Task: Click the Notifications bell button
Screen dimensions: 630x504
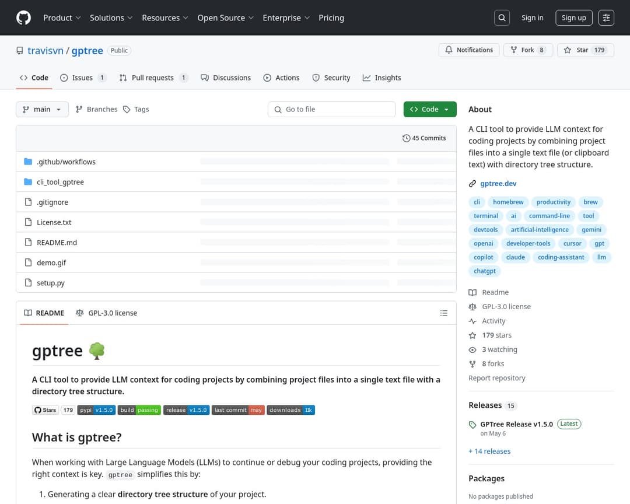Action: pyautogui.click(x=469, y=50)
